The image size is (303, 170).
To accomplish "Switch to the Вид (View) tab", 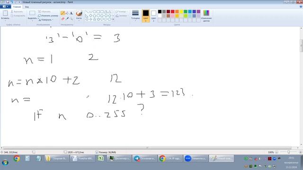I will pos(27,7).
